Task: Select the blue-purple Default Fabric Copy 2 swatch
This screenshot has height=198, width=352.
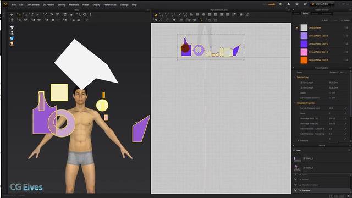Action: (304, 44)
